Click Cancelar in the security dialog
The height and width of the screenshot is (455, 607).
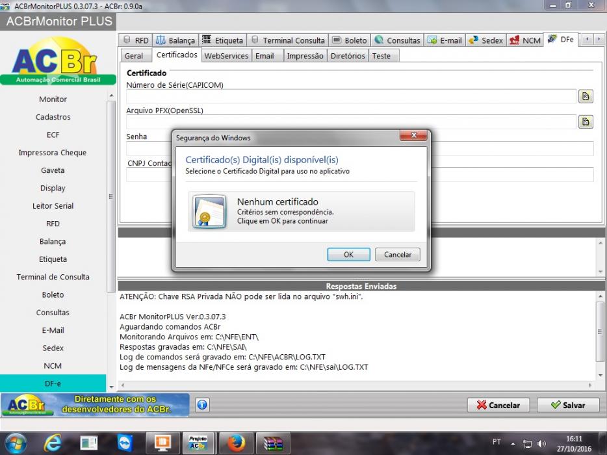click(398, 254)
